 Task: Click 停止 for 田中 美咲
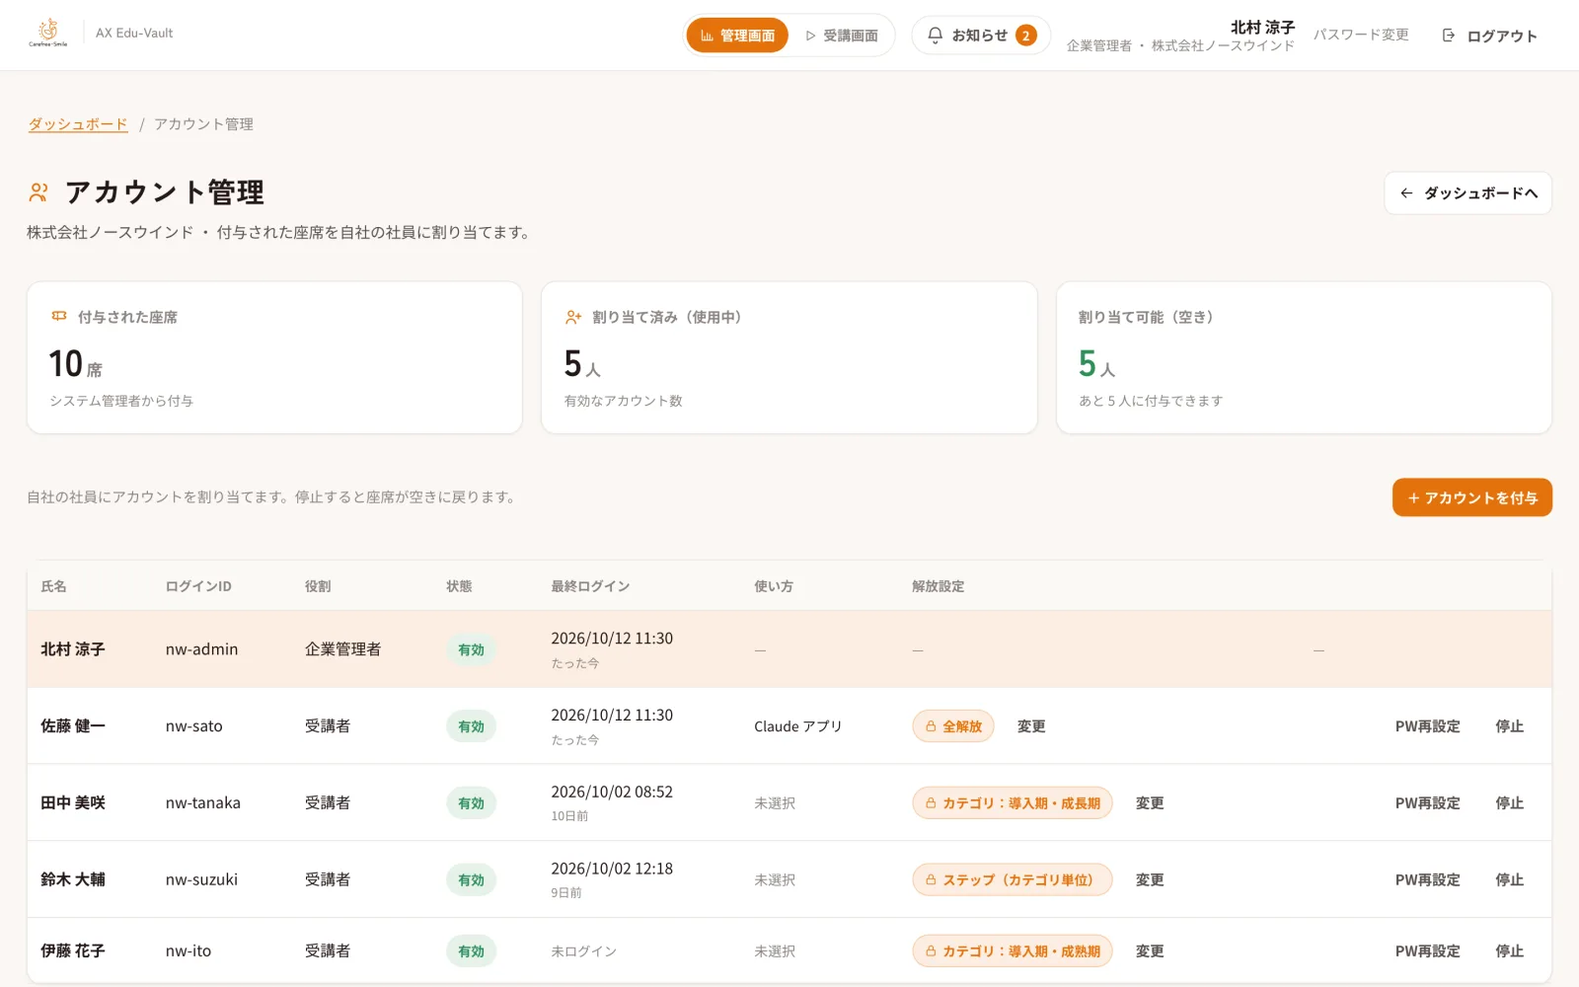pos(1509,803)
